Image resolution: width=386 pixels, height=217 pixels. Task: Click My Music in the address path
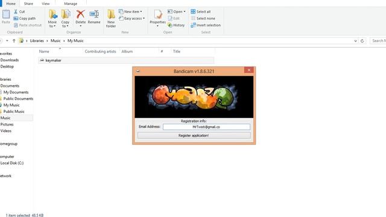(x=75, y=41)
